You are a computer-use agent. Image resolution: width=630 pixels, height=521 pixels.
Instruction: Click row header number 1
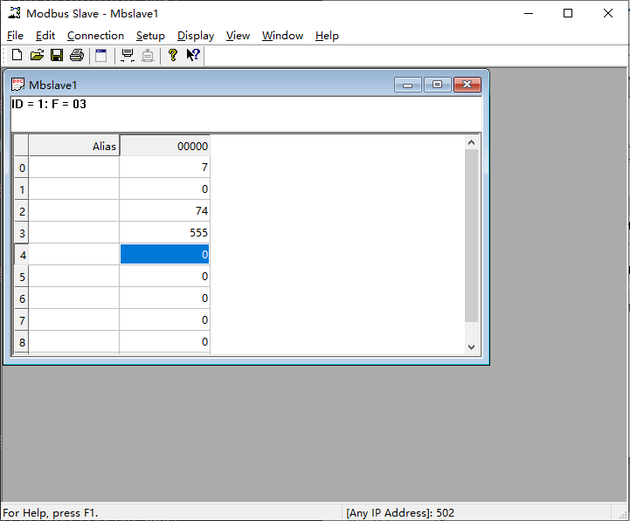pyautogui.click(x=22, y=189)
